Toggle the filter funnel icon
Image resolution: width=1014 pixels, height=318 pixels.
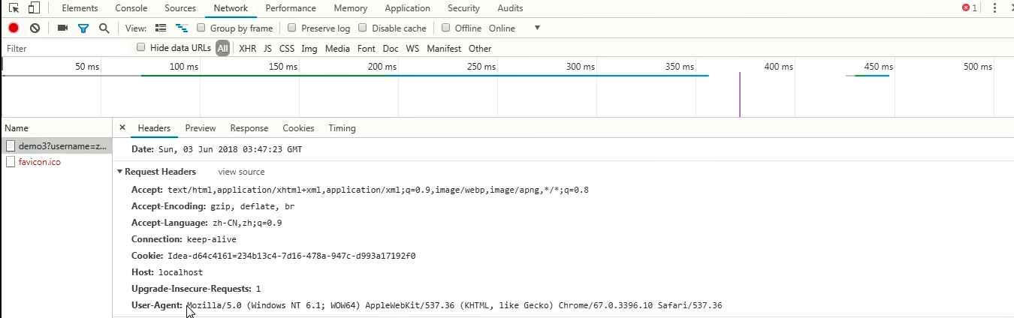[83, 28]
